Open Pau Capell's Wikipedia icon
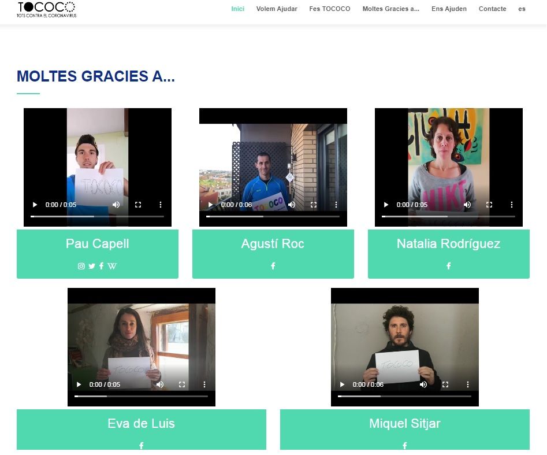 pos(112,266)
